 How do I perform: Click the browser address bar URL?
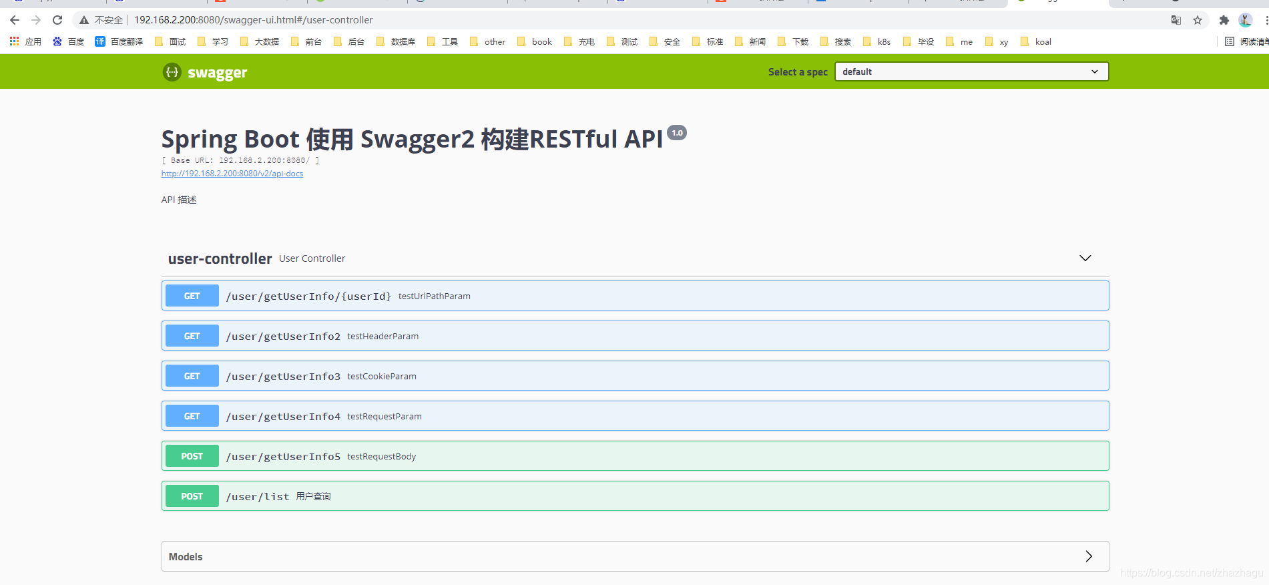point(254,20)
